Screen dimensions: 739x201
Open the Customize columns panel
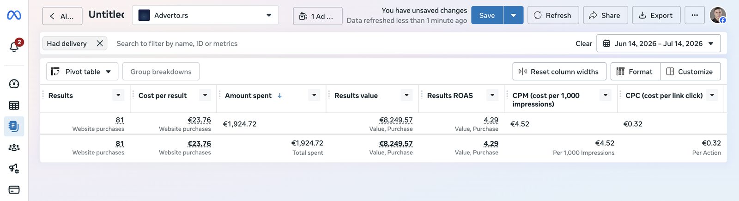click(691, 72)
